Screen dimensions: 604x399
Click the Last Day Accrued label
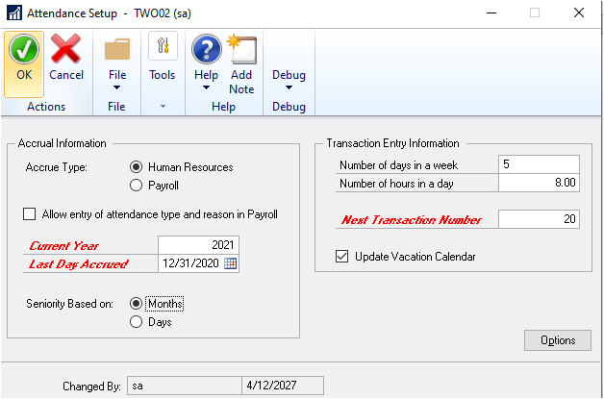click(x=79, y=264)
